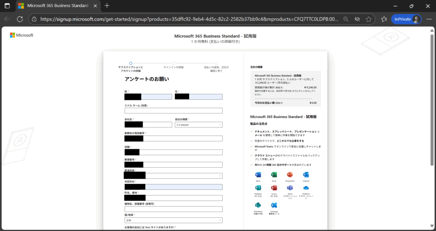
Task: Click the 支払いの追加、注文の確認と完了 step
Action: (216, 67)
